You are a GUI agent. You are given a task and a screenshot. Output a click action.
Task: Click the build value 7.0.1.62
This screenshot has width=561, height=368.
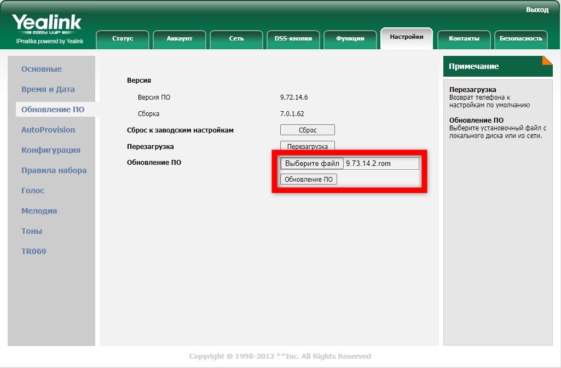tap(292, 114)
